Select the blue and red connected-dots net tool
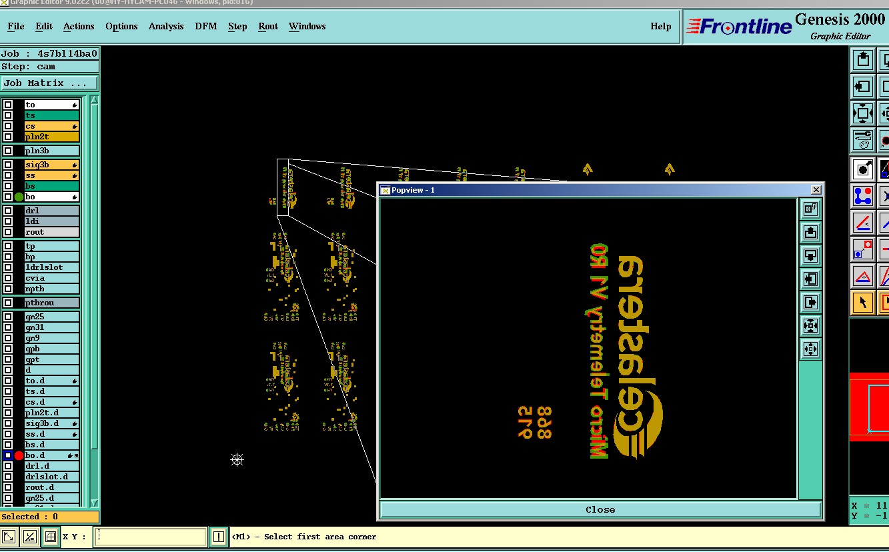Image resolution: width=889 pixels, height=552 pixels. [x=863, y=195]
